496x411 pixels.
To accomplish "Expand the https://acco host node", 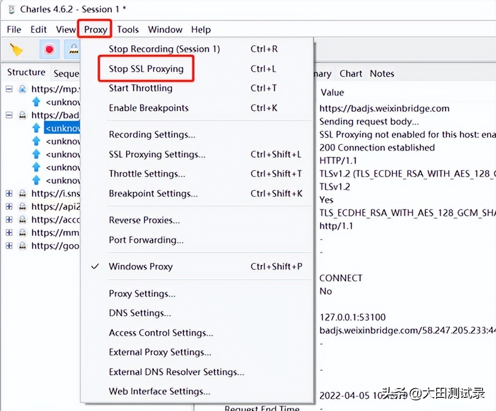I will point(9,220).
